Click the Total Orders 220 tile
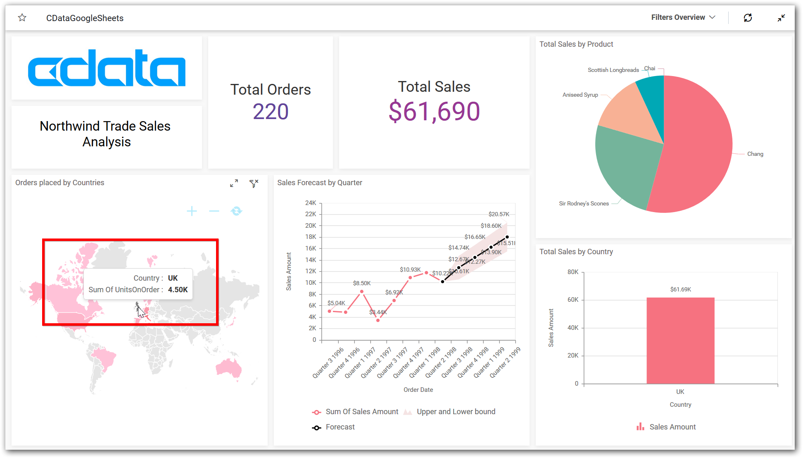This screenshot has height=458, width=803. pyautogui.click(x=270, y=102)
